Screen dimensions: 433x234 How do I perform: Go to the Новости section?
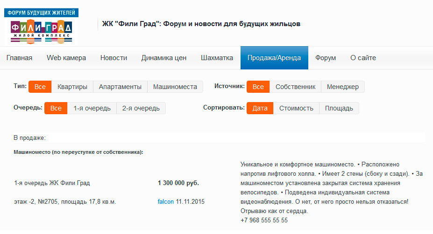click(114, 58)
